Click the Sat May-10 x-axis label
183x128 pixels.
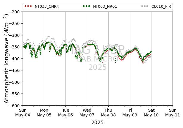coord(151,113)
